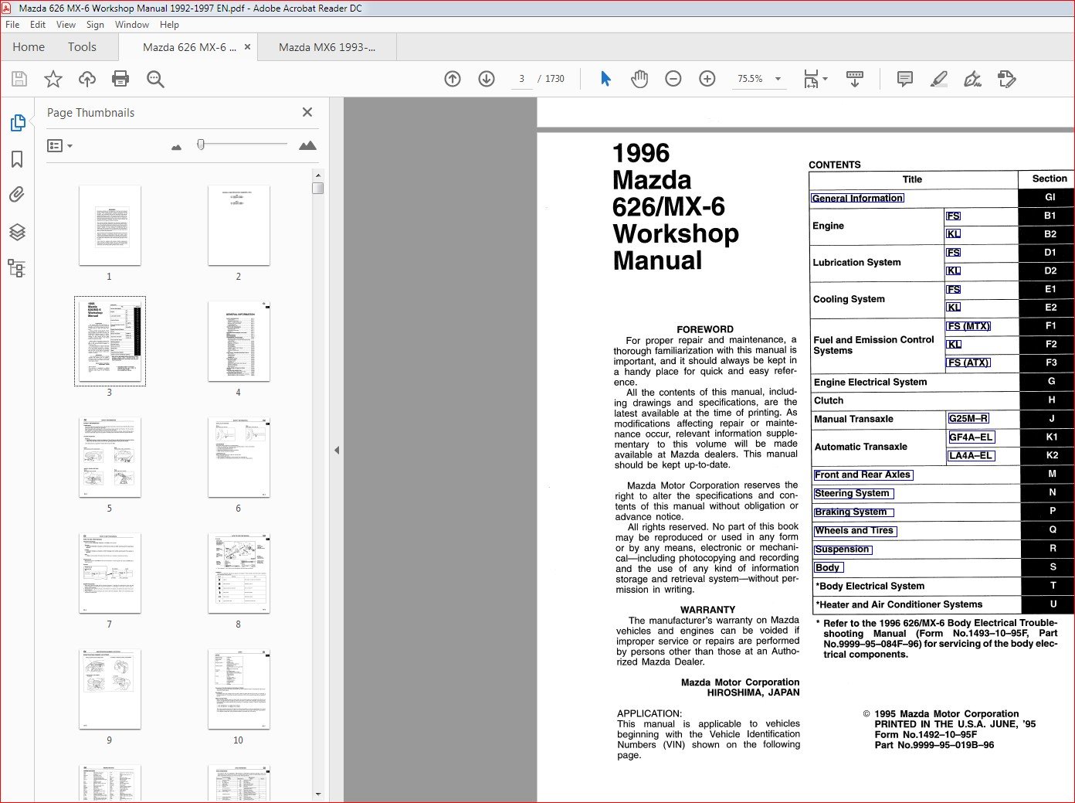
Task: Activate the hand pan tool
Action: click(x=639, y=79)
